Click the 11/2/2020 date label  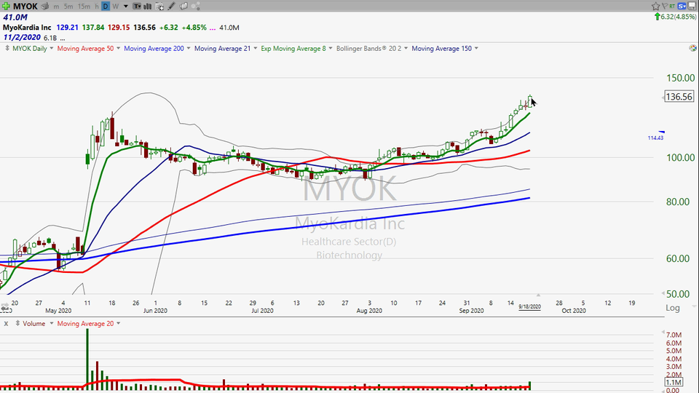(x=22, y=37)
